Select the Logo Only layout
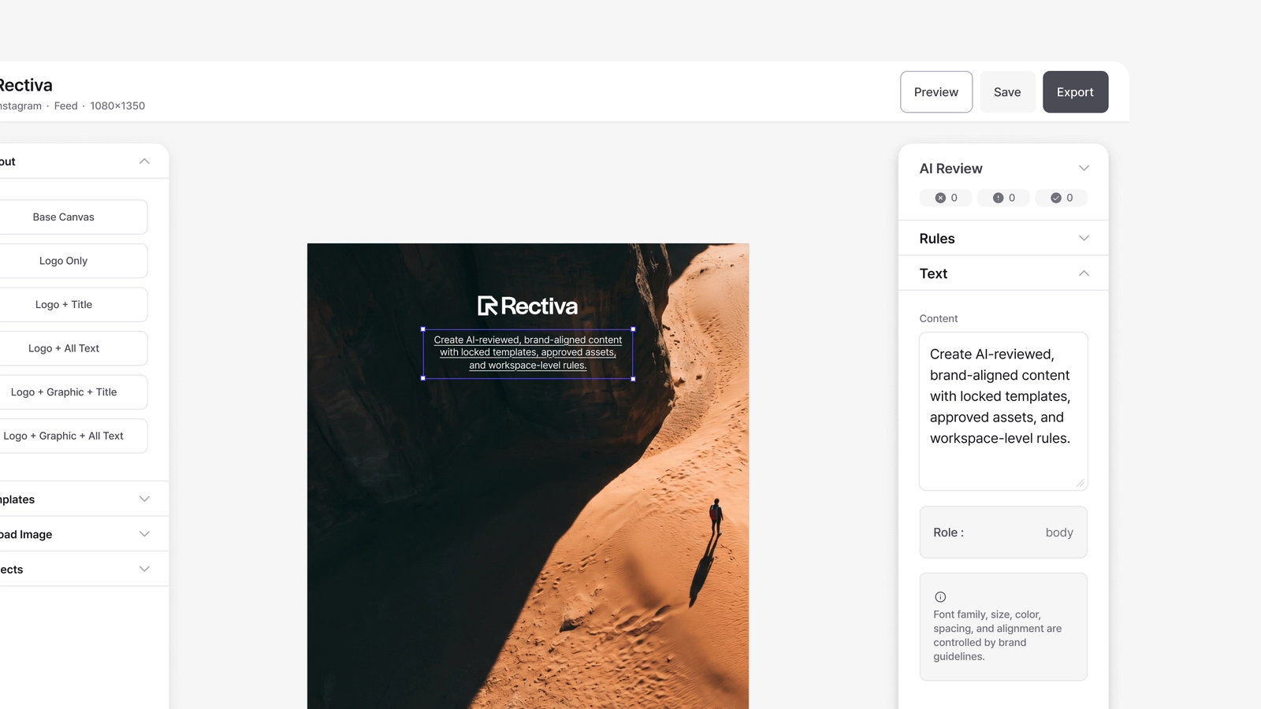 (64, 261)
